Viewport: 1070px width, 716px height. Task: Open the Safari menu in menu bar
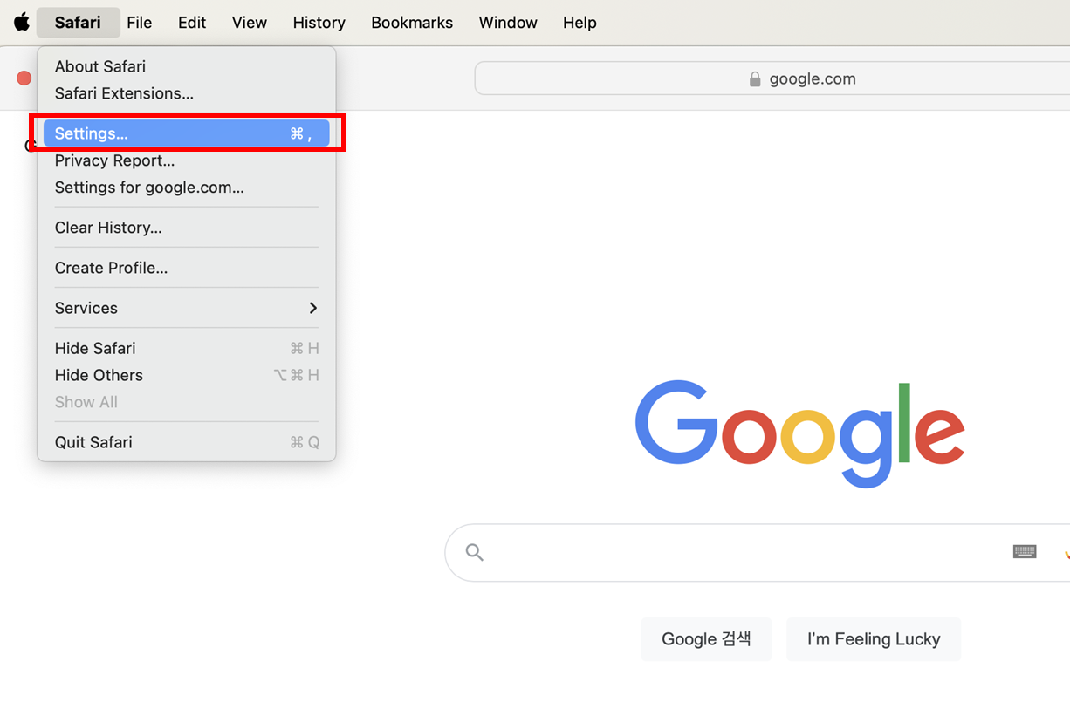(78, 23)
